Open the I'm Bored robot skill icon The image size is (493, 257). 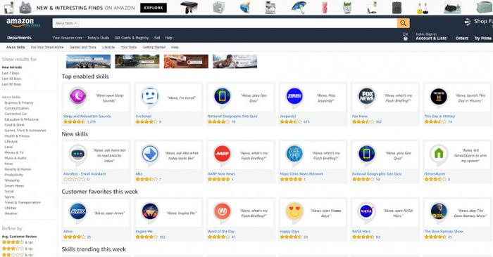click(150, 96)
